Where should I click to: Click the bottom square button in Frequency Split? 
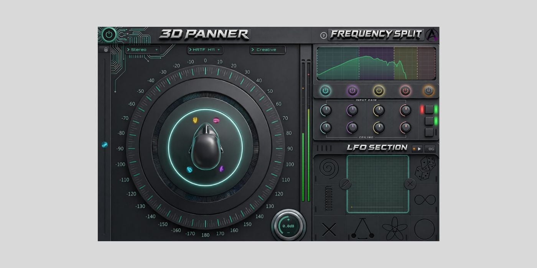[x=429, y=132]
